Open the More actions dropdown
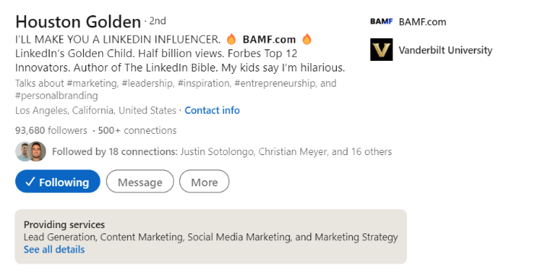 pyautogui.click(x=204, y=181)
